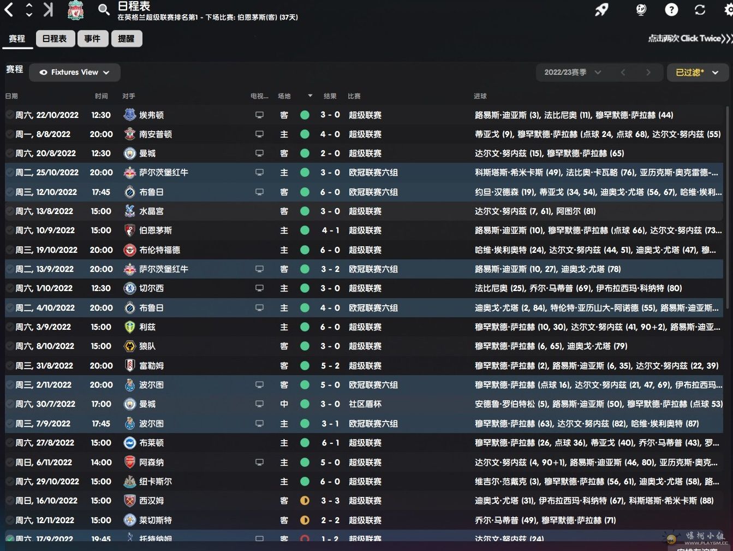Screen dimensions: 733x551
Task: Open the Fixtures View dropdown
Action: (x=75, y=72)
